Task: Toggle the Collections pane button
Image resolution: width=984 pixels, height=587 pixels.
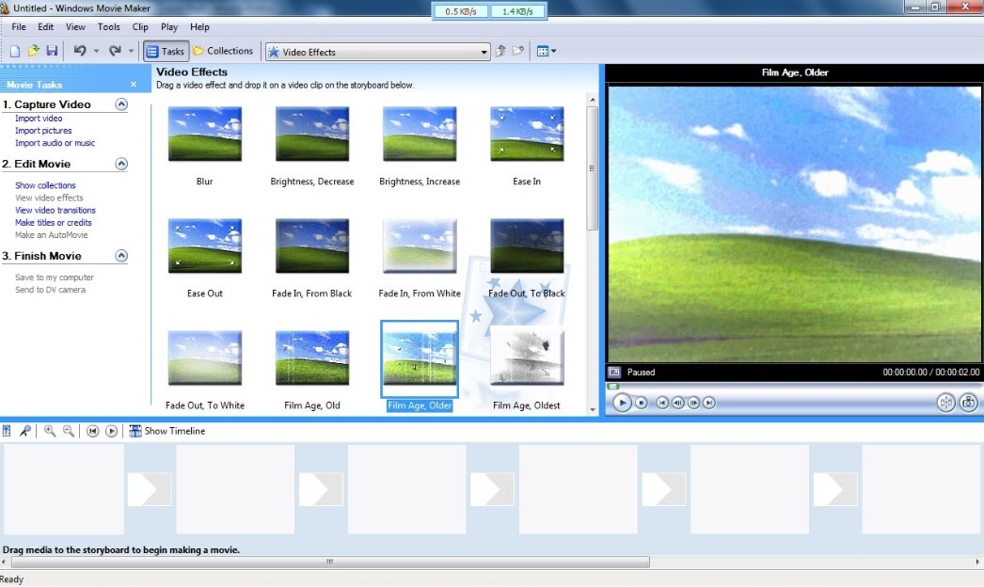Action: click(x=223, y=52)
